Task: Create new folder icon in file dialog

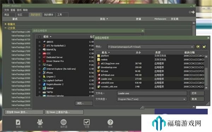Action: pos(204,47)
